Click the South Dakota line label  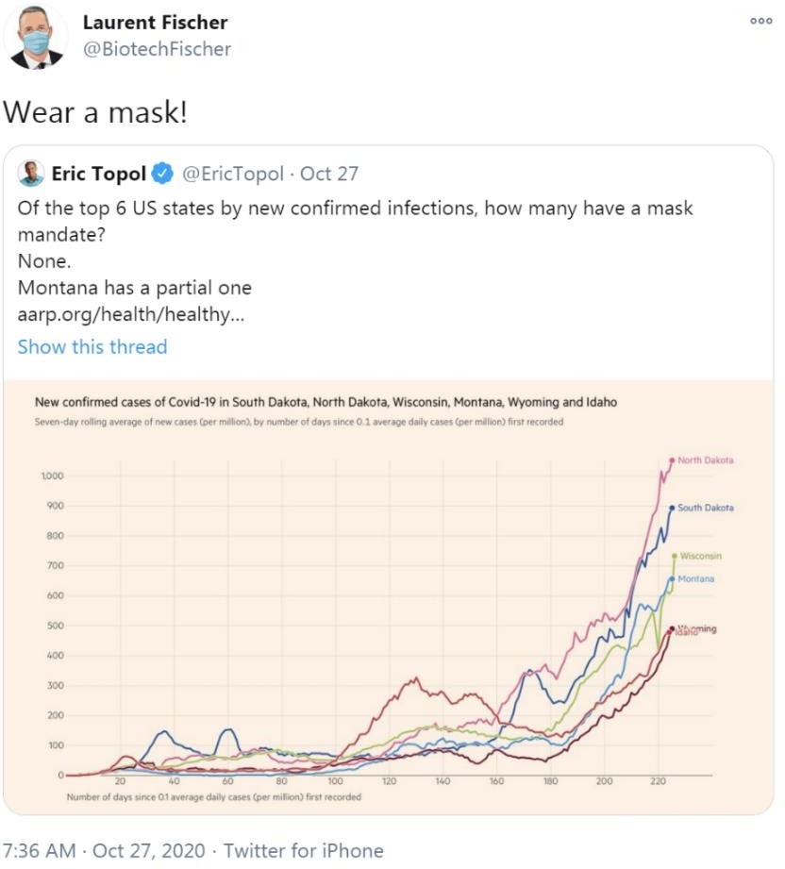click(705, 508)
